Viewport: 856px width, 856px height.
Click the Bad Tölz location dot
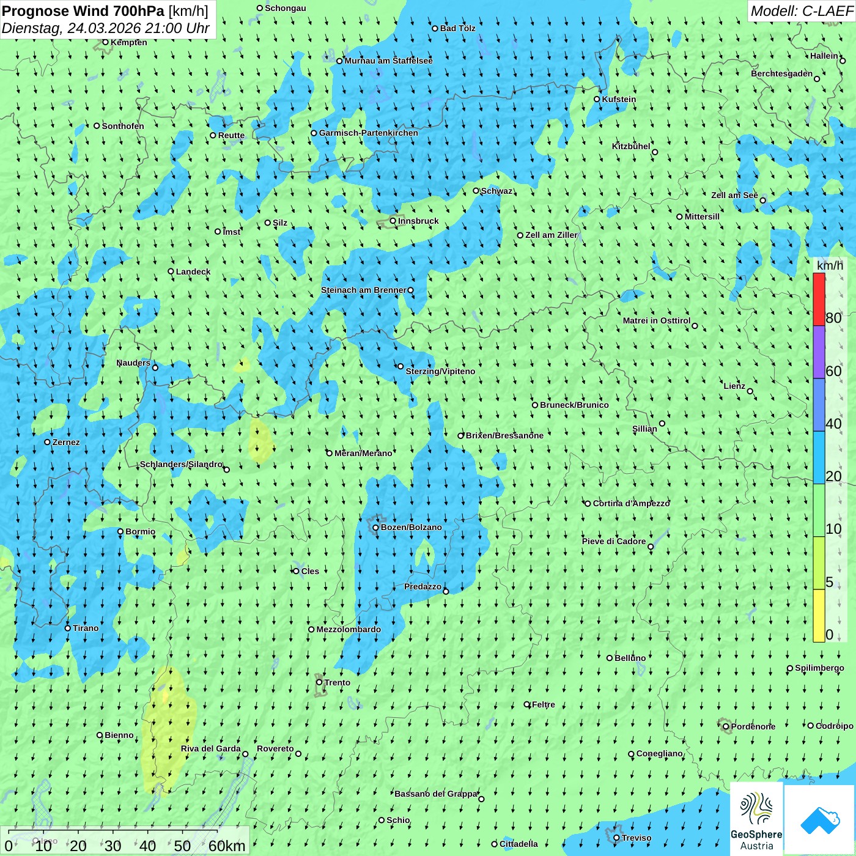(x=435, y=28)
